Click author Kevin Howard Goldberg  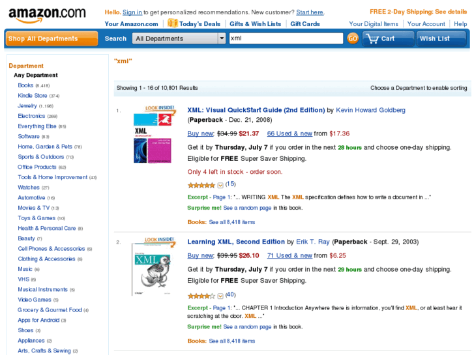[x=370, y=110]
